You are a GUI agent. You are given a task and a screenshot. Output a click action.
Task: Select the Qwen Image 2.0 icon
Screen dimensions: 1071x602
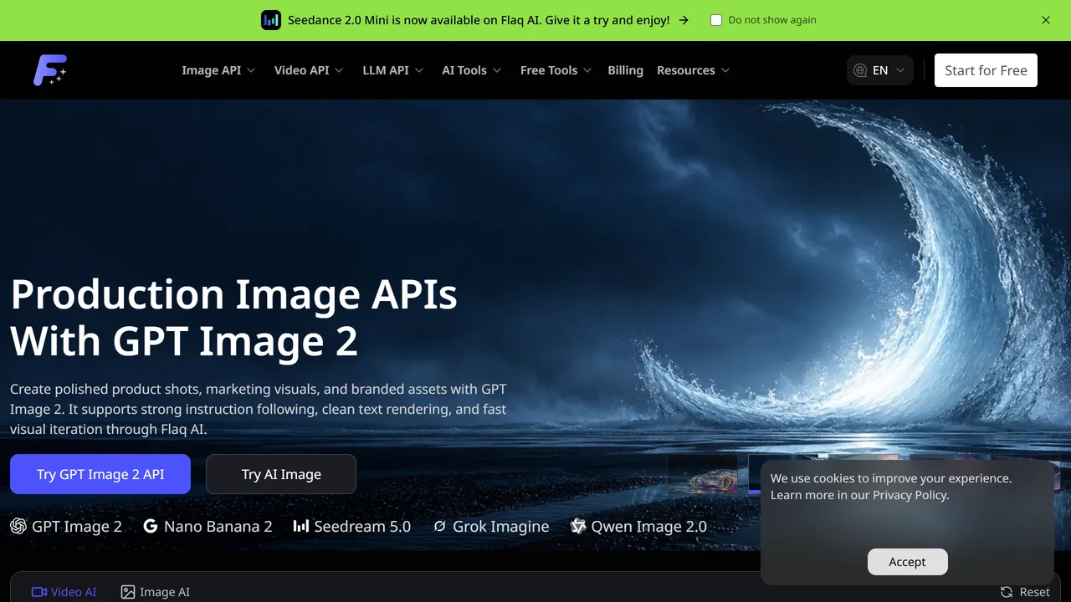click(578, 526)
